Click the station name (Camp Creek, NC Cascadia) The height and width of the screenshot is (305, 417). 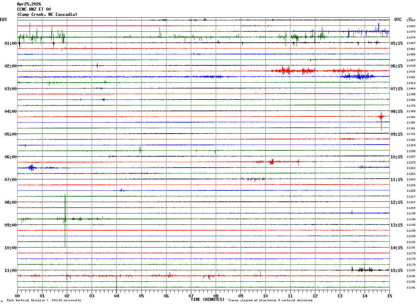(x=47, y=14)
